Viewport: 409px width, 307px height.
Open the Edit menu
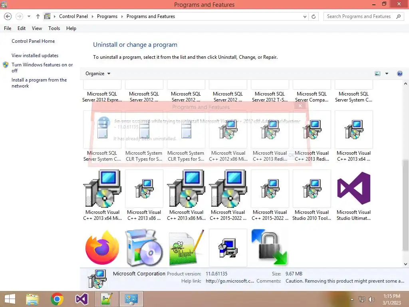coord(22,28)
